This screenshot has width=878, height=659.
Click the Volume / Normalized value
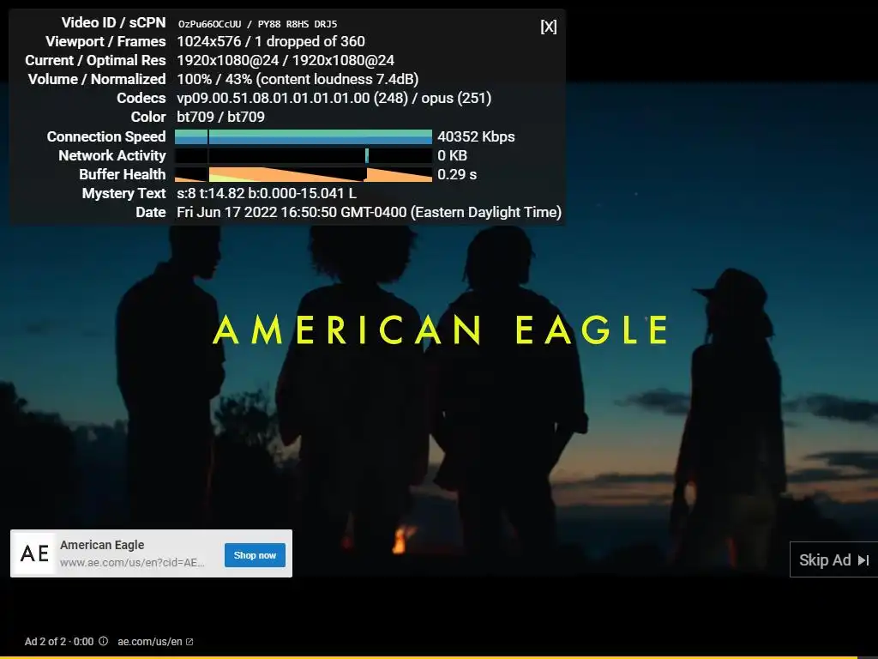coord(298,79)
